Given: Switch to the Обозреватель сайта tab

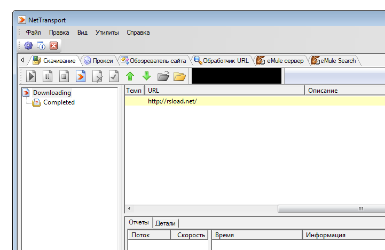Looking at the screenshot, I should coord(154,61).
